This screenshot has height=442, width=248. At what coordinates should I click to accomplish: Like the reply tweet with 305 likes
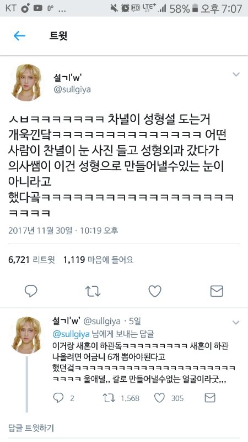[169, 398]
